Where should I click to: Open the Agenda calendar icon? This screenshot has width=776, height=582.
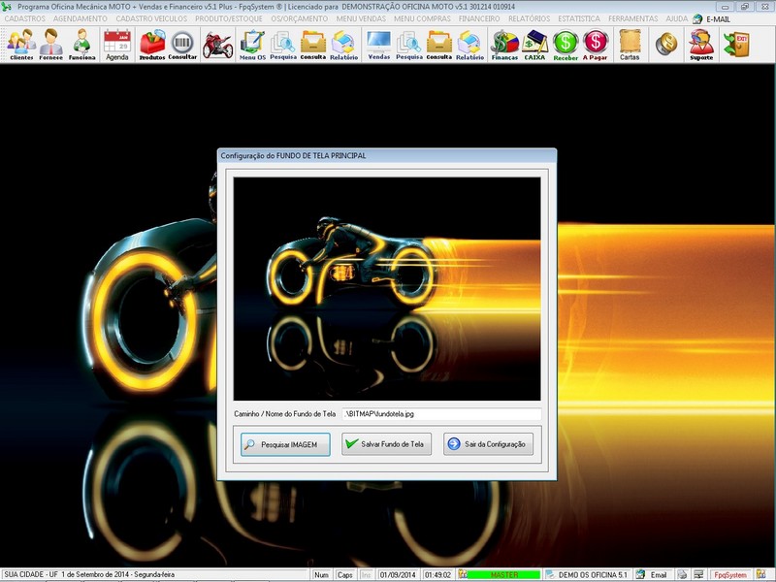coord(117,45)
